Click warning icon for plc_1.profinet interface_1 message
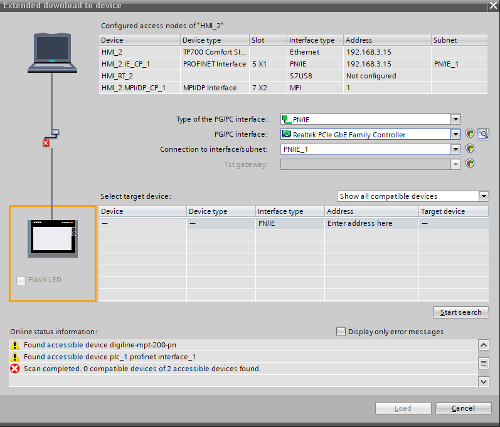The width and height of the screenshot is (500, 427). tap(14, 357)
